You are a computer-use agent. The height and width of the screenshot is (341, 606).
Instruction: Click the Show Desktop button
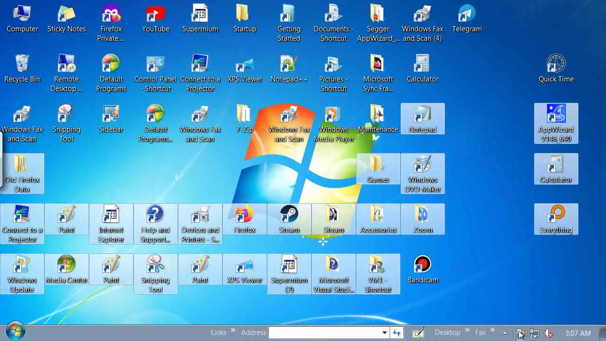602,333
